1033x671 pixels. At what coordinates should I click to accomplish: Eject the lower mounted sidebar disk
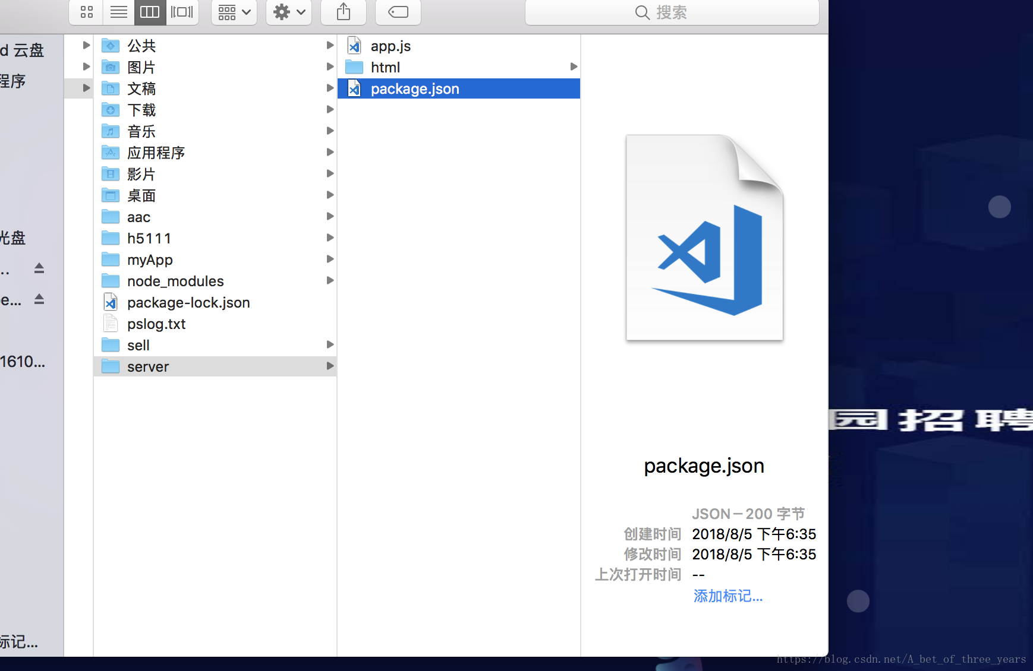tap(39, 299)
